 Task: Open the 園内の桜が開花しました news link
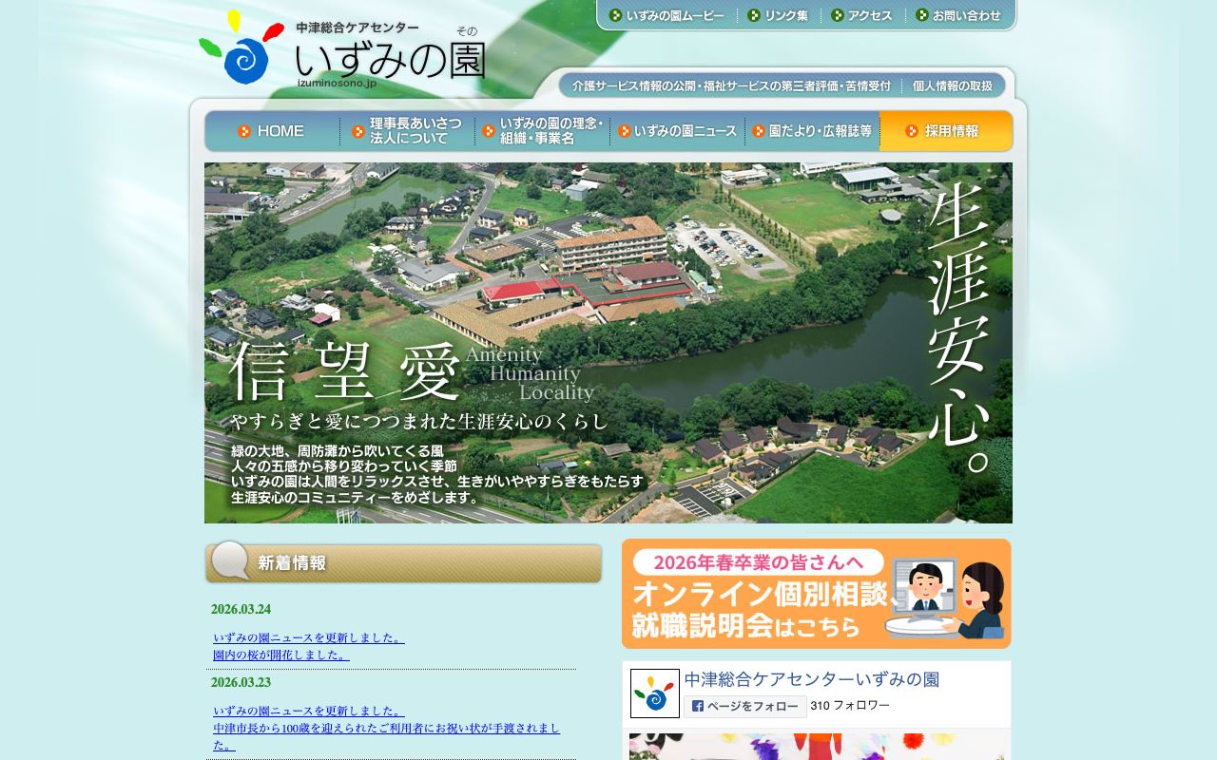coord(279,654)
